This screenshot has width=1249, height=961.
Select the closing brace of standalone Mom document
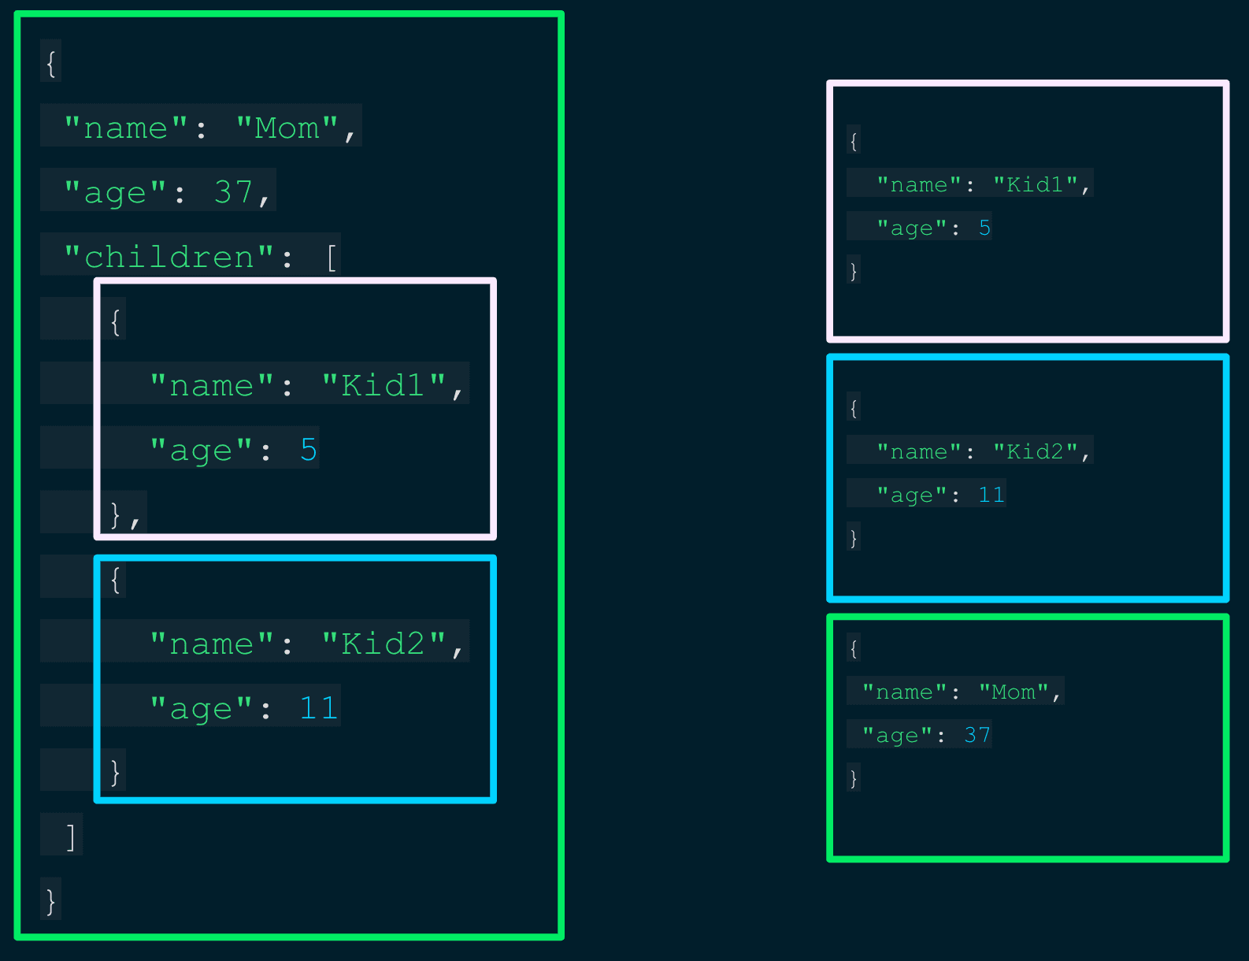point(854,777)
